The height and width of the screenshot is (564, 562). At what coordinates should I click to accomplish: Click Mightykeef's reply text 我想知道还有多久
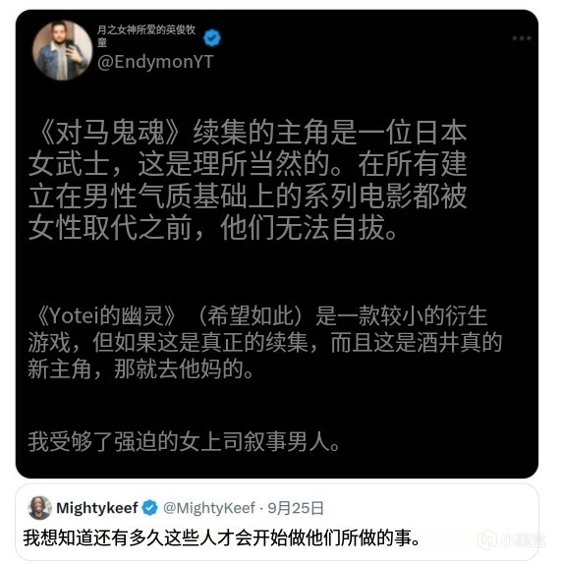(x=222, y=538)
